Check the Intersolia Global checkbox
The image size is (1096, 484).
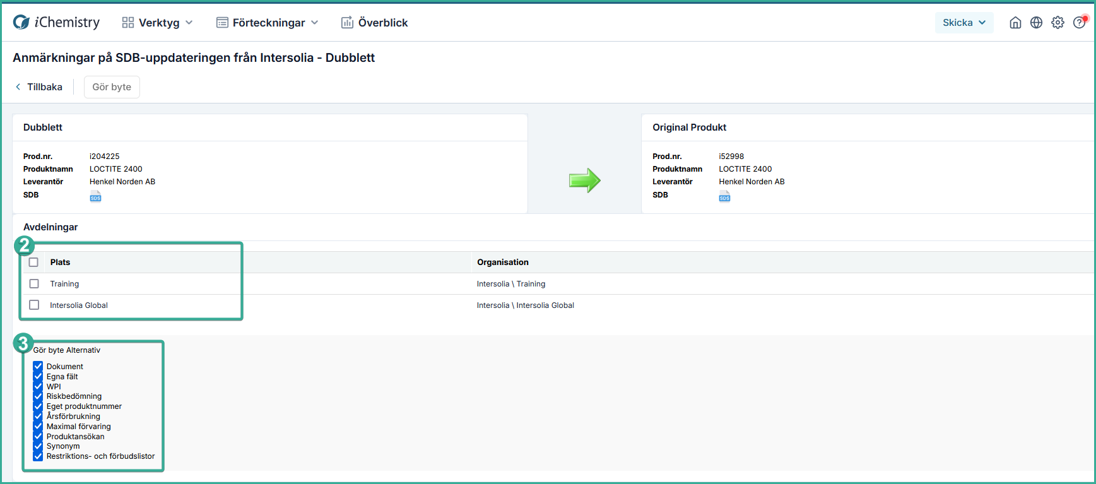pos(34,305)
